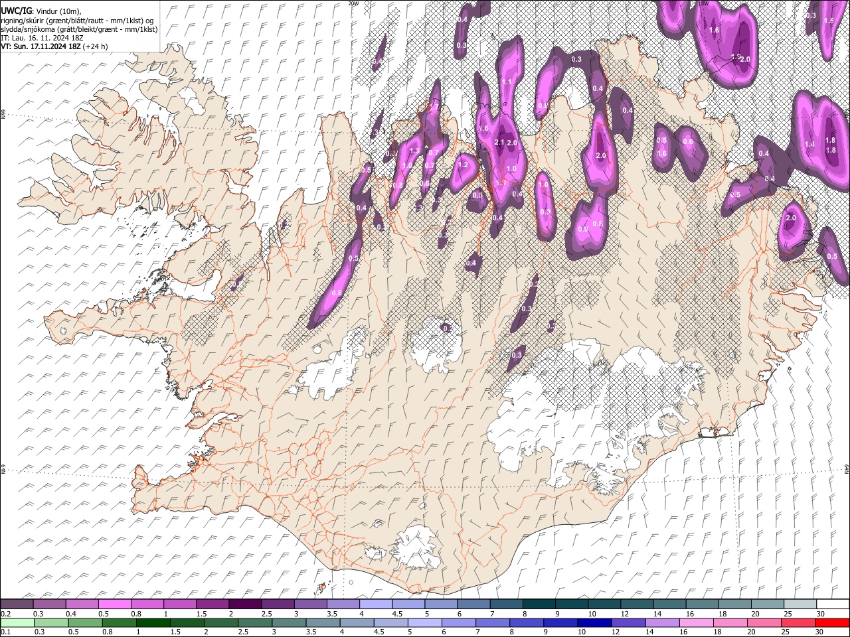Select the white swatch at snow value 30
The image size is (850, 637).
833,604
